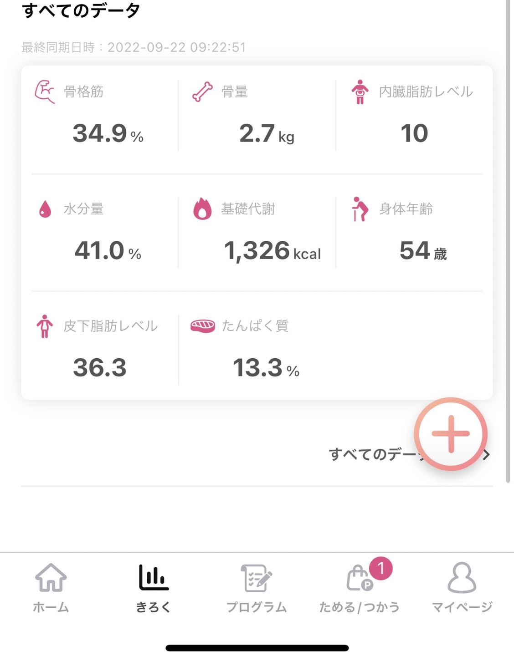514x661 pixels.
Task: Click the vertical scrollbar on right edge
Action: point(508,241)
